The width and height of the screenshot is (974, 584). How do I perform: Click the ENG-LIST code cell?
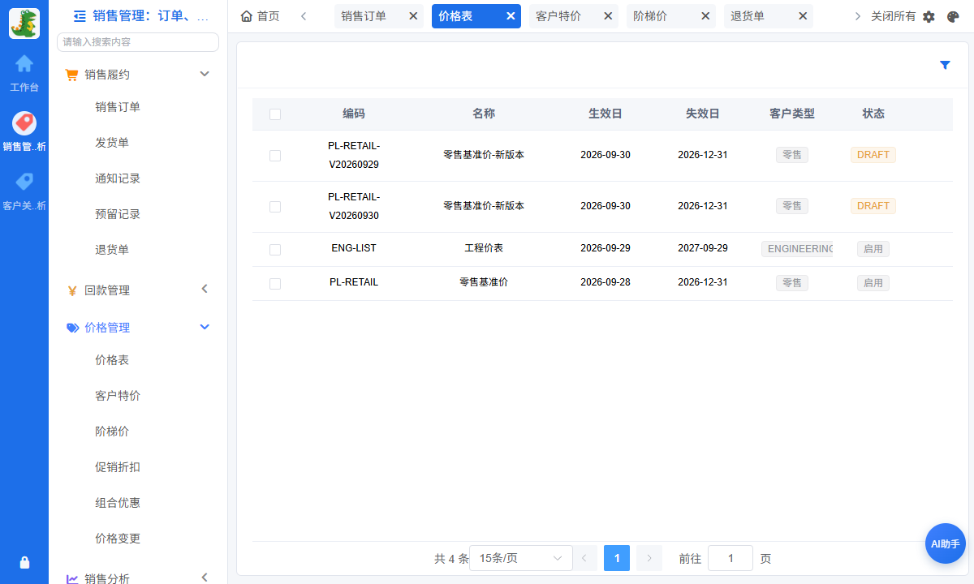(354, 248)
